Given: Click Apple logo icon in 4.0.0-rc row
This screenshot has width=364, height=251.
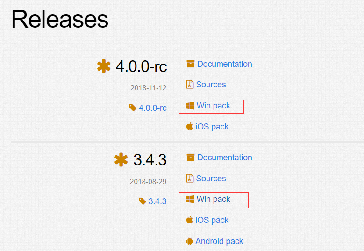Looking at the screenshot, I should [x=190, y=126].
